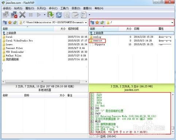Click the Pause transfer icon

31,15
